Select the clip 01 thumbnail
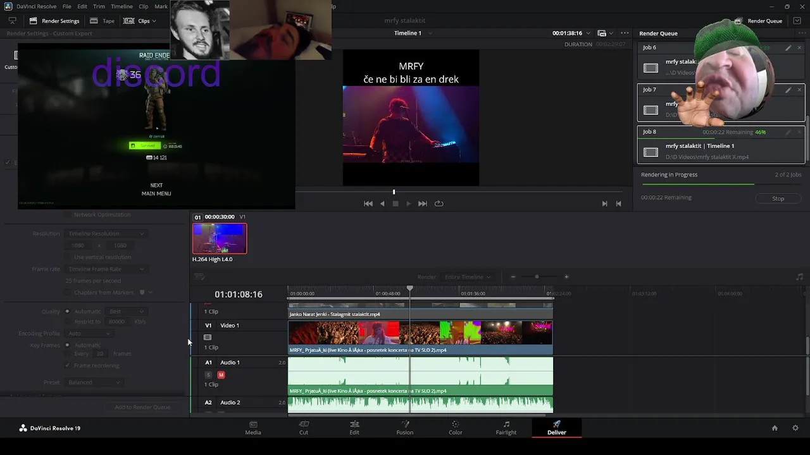The width and height of the screenshot is (810, 455). 220,238
